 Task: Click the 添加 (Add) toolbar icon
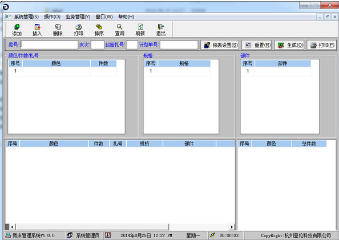coord(17,30)
